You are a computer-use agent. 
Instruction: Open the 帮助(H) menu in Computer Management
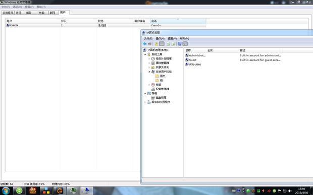point(184,38)
